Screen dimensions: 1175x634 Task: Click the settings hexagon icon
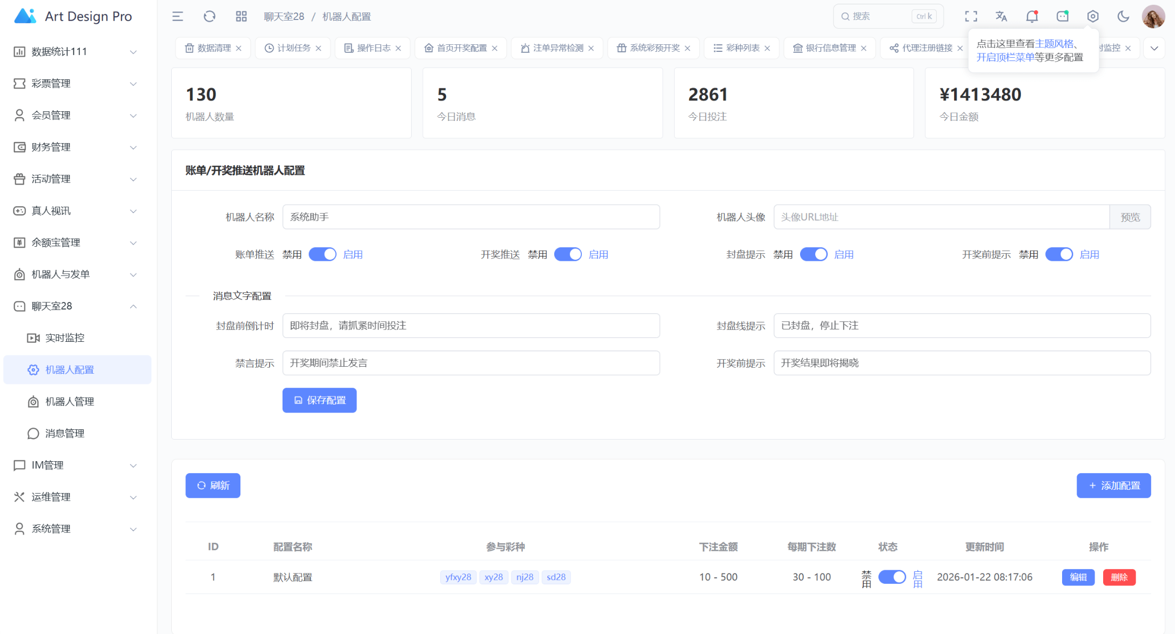[1093, 16]
